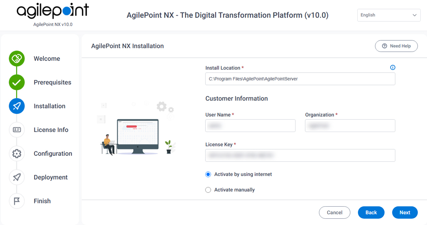
Task: Go to the Prerequisites step label
Action: [x=52, y=82]
